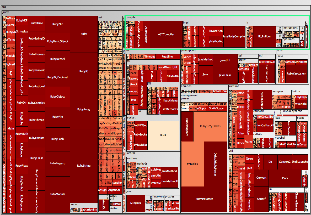This screenshot has height=215, width=311.
Task: Select the orange YyTables block
Action: tap(192, 164)
